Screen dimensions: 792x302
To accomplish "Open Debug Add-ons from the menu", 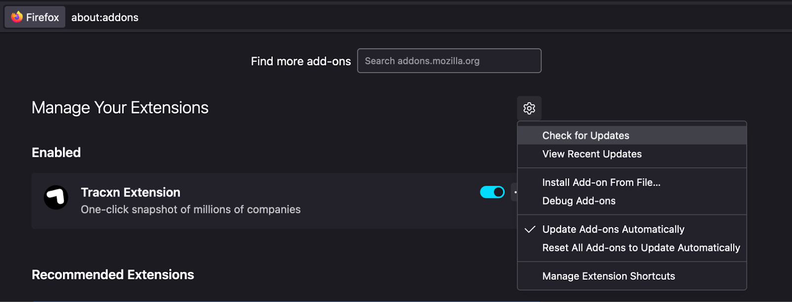I will click(579, 201).
